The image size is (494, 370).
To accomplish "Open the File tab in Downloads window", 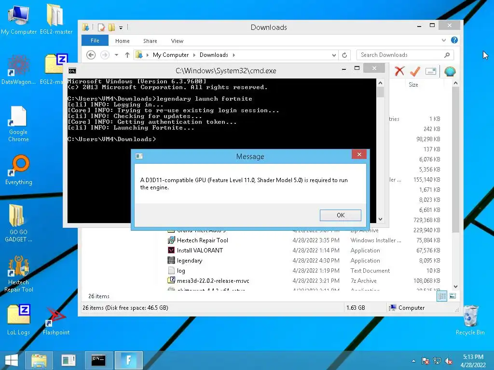I will (95, 40).
